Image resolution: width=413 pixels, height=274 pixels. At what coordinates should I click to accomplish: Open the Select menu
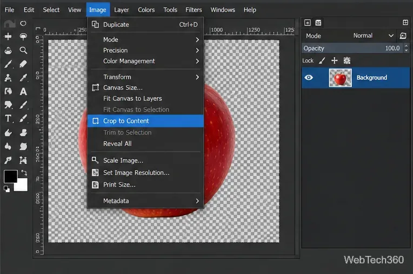click(51, 10)
